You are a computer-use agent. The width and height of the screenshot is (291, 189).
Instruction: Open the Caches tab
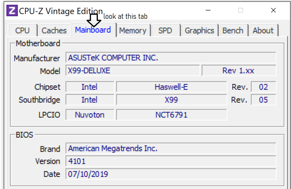click(x=54, y=30)
